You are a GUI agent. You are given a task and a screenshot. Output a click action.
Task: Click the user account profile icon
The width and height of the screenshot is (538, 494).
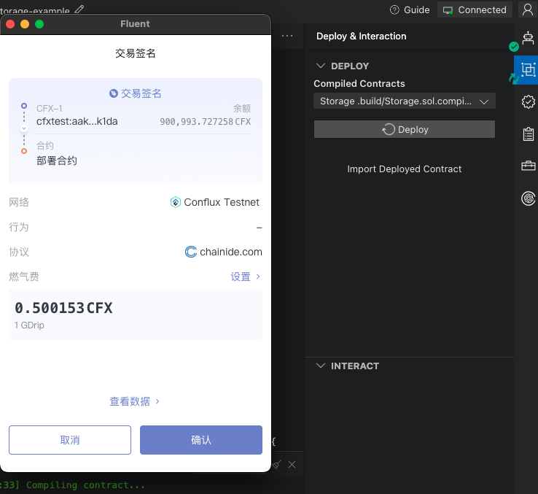pyautogui.click(x=528, y=9)
